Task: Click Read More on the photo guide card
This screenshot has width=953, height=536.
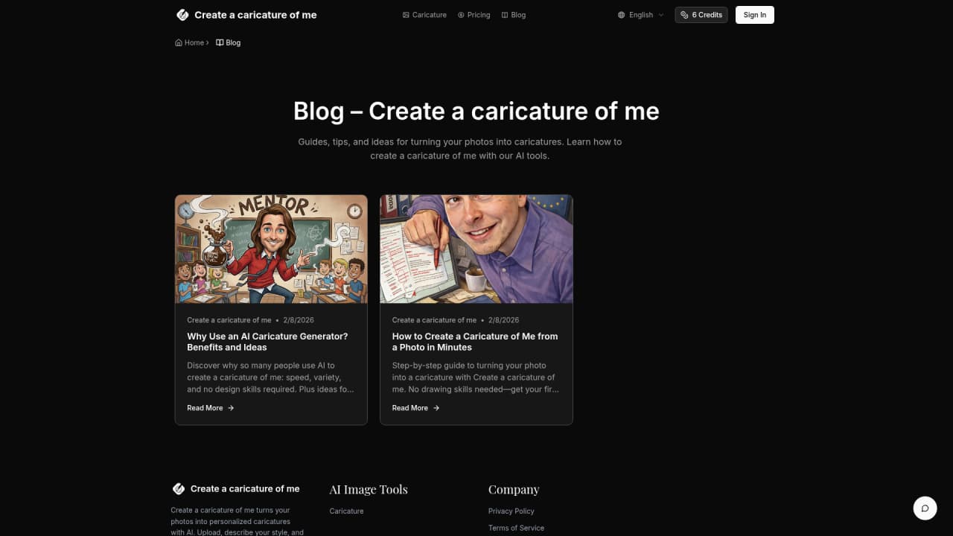Action: coord(416,408)
